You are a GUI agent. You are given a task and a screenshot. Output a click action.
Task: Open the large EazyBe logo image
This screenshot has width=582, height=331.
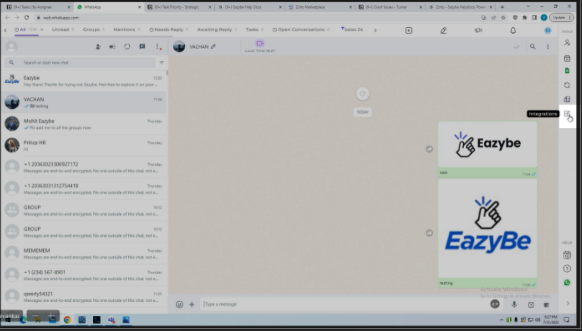point(487,228)
